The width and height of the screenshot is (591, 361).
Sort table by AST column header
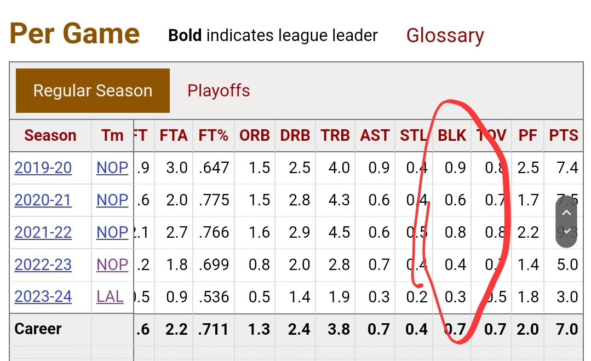(x=375, y=136)
